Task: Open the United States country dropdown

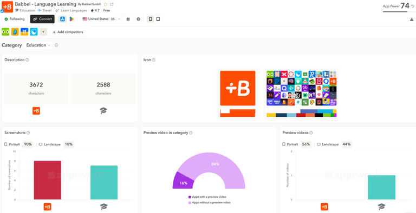Action: [x=101, y=19]
